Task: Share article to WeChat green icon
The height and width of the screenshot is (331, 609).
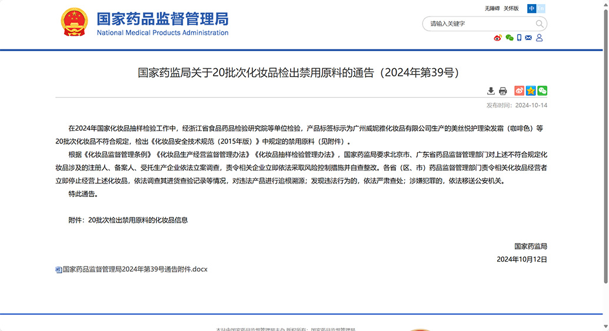Action: 542,91
